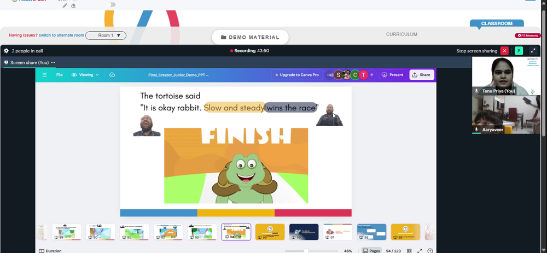Select page 95 thumbnail
This screenshot has height=253, width=547.
pos(270,232)
